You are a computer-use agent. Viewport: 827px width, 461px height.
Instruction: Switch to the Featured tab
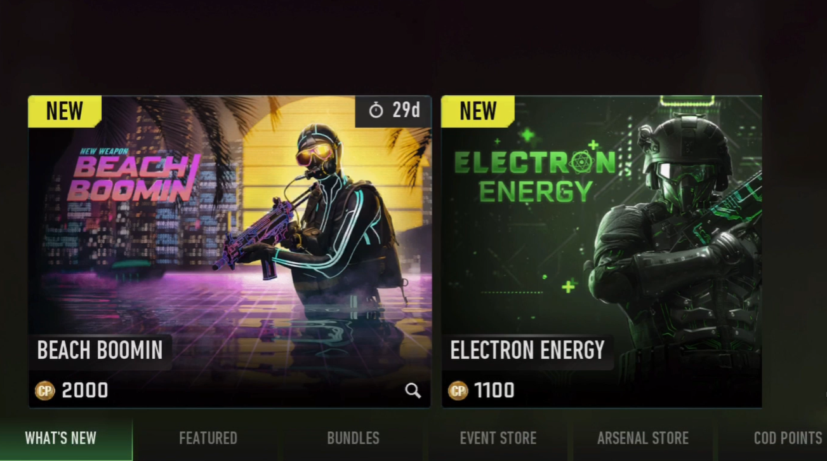coord(208,438)
